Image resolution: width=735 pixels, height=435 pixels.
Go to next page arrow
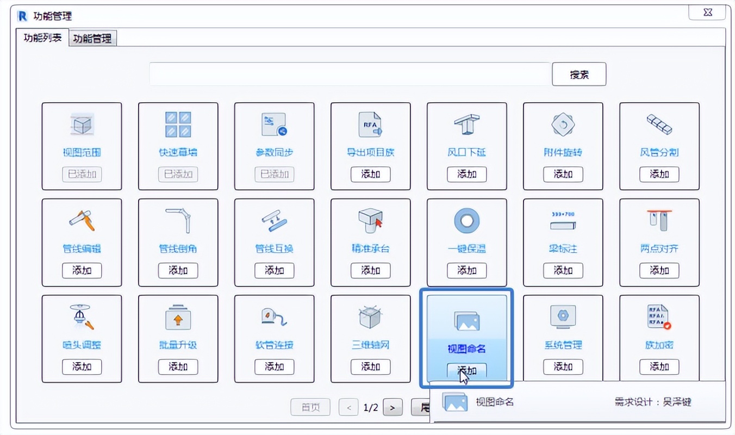393,407
